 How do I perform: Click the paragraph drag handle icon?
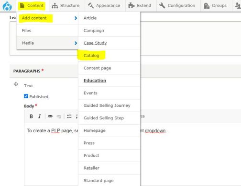coord(16,84)
